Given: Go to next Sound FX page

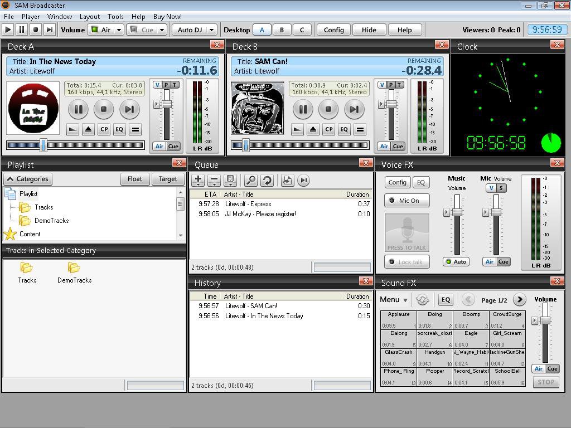Looking at the screenshot, I should pos(519,300).
